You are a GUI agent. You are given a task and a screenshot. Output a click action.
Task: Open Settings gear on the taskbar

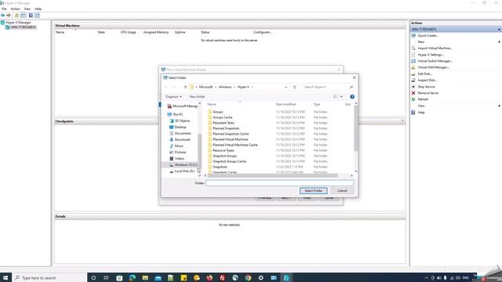(260, 277)
